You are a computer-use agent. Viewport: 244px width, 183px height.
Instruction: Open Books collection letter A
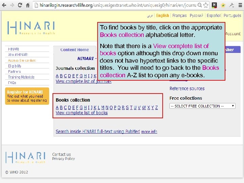click(x=57, y=107)
